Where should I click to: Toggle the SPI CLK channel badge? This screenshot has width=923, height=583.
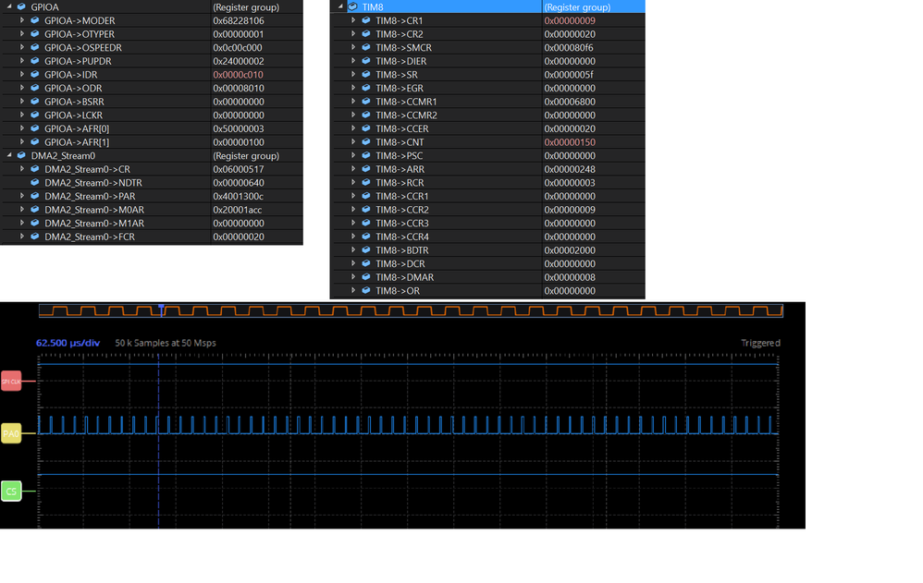10,379
